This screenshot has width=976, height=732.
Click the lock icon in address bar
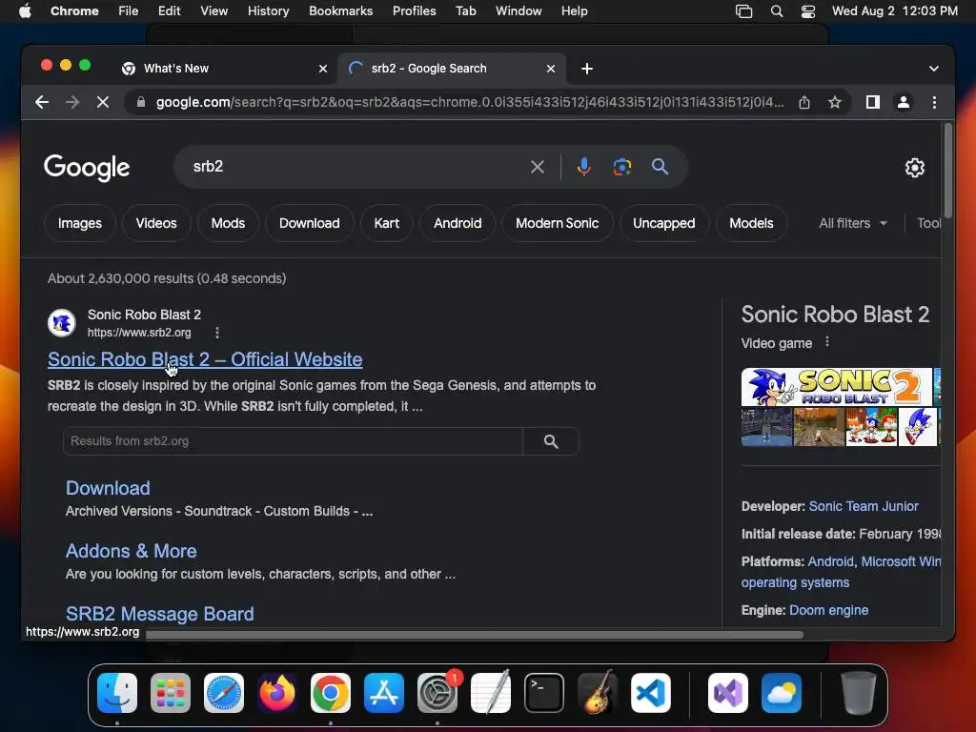pos(141,102)
